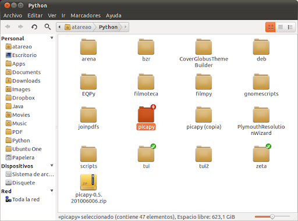298x221 pixels.
Task: Collapse the Red sidebar section
Action: 52,191
